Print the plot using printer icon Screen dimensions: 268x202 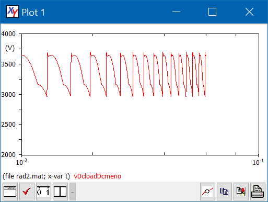pyautogui.click(x=258, y=192)
